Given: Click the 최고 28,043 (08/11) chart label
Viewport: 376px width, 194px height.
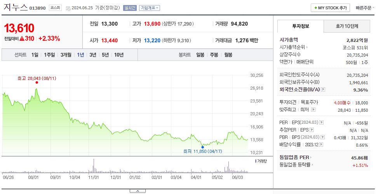Looking at the screenshot, I should 37,78.
